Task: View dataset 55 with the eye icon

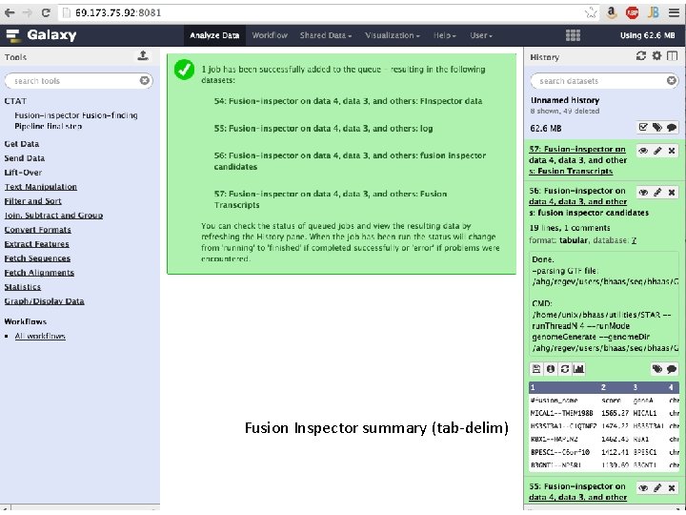Action: pos(643,488)
